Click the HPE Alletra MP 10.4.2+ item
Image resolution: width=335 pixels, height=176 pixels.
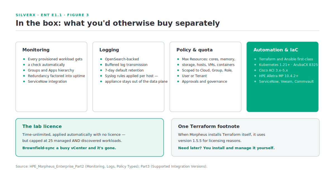[x=279, y=76]
